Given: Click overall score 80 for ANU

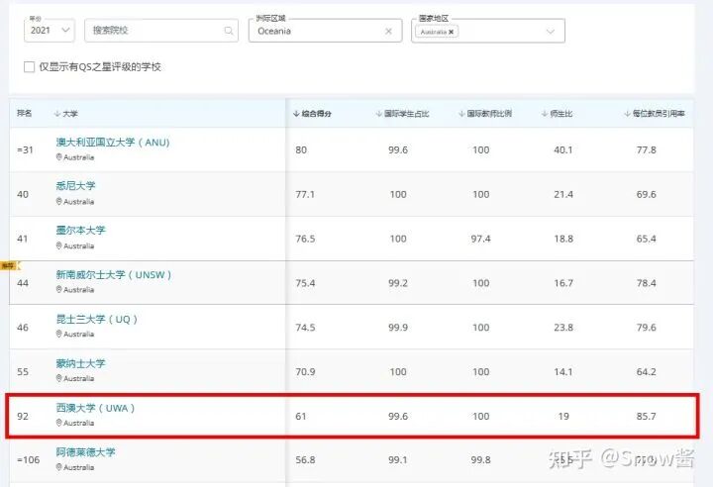Looking at the screenshot, I should 301,150.
